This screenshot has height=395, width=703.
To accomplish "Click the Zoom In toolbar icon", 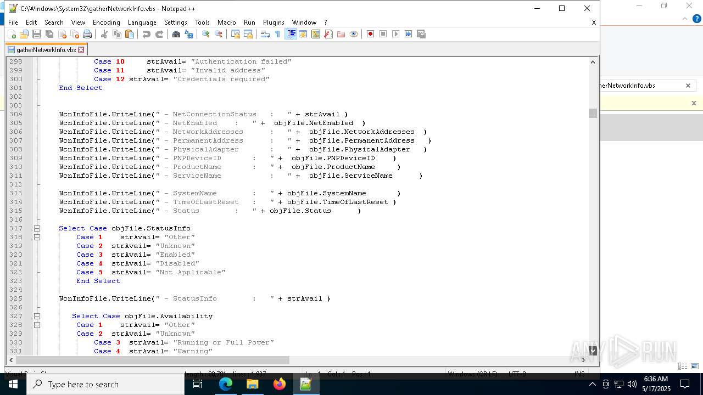I will pos(206,34).
